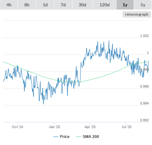152x145 pixels.
Task: Click the Jan '25 axis label
Action: click(x=54, y=127)
